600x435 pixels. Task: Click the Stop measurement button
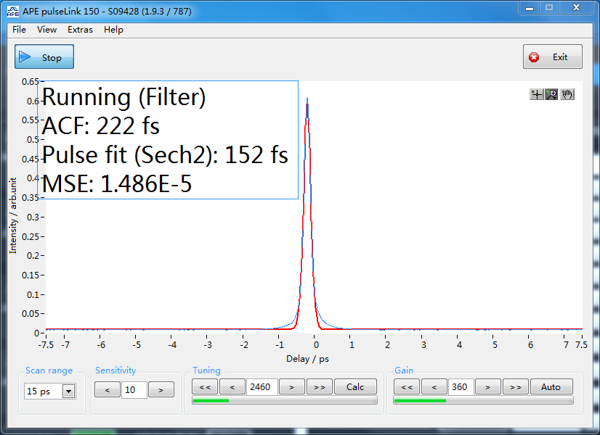click(x=44, y=57)
